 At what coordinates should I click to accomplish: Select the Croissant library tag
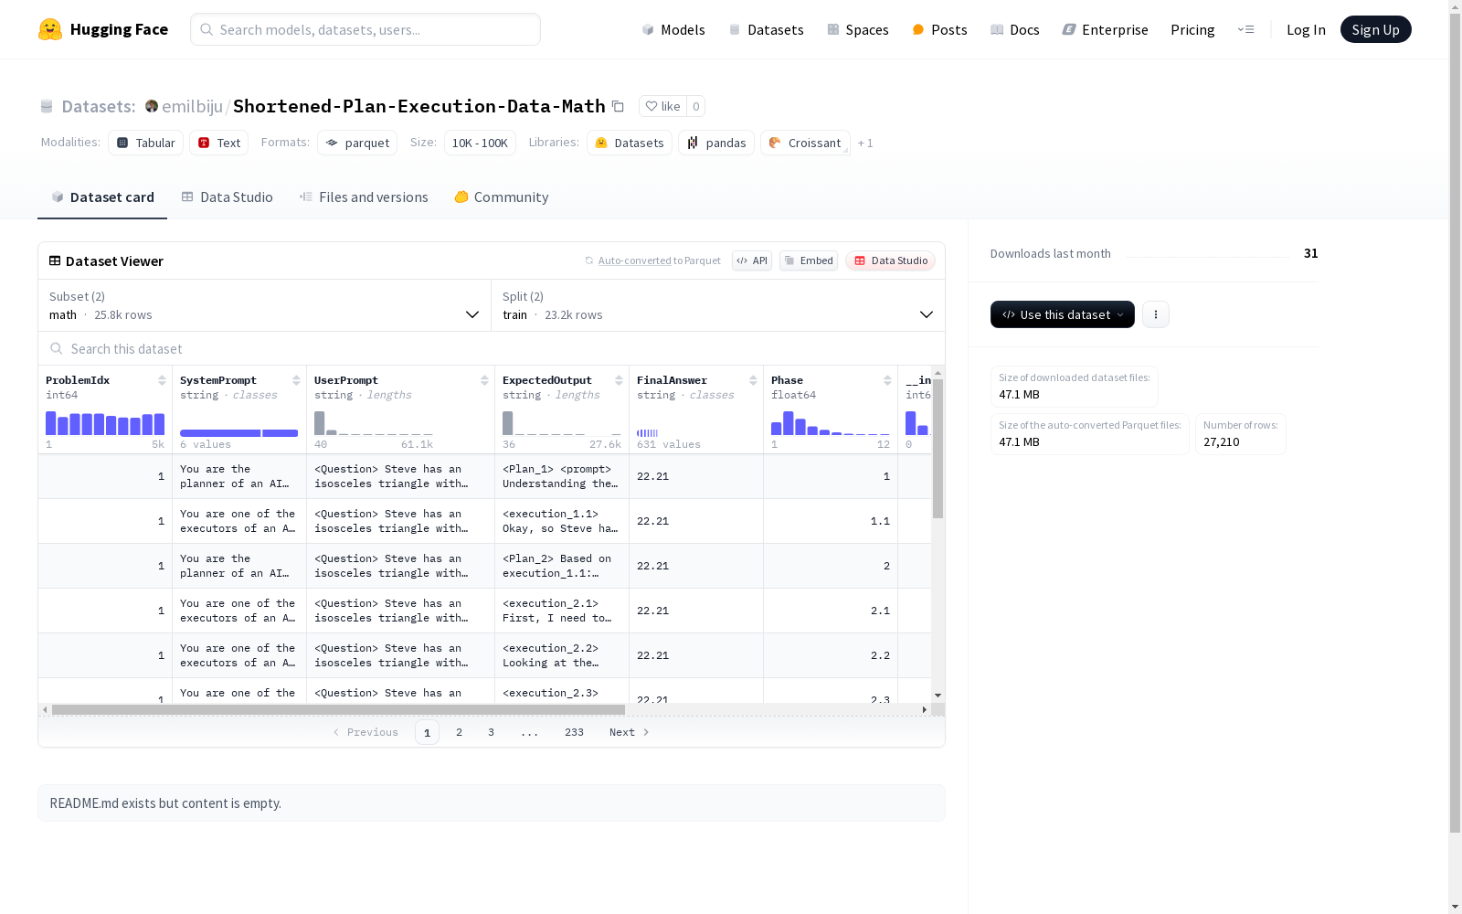[805, 143]
